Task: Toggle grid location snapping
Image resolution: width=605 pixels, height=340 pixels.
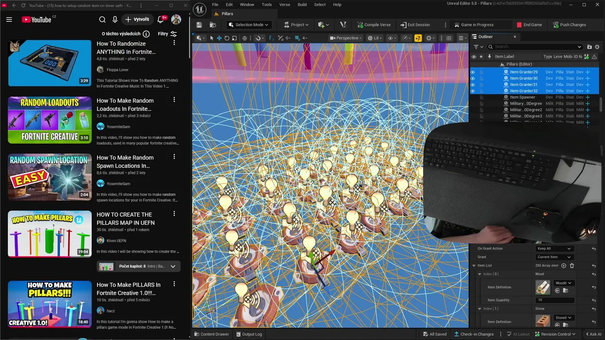Action: (271, 38)
